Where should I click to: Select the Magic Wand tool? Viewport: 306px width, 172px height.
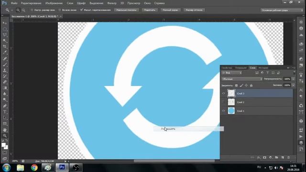point(5,41)
